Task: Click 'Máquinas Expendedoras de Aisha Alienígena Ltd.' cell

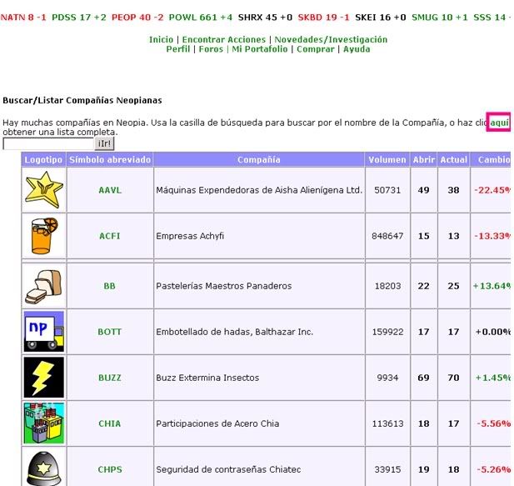Action: (259, 190)
